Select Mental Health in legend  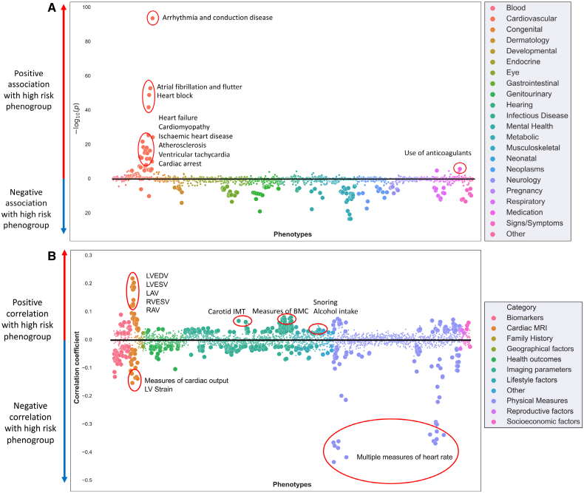click(529, 126)
